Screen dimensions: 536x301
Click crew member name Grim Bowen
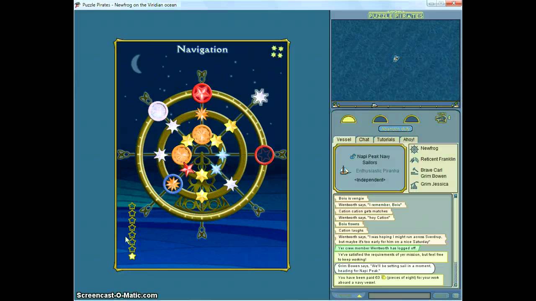(433, 176)
